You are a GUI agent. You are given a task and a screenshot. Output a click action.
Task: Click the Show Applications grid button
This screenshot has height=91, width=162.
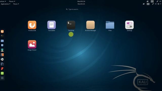tap(2, 78)
